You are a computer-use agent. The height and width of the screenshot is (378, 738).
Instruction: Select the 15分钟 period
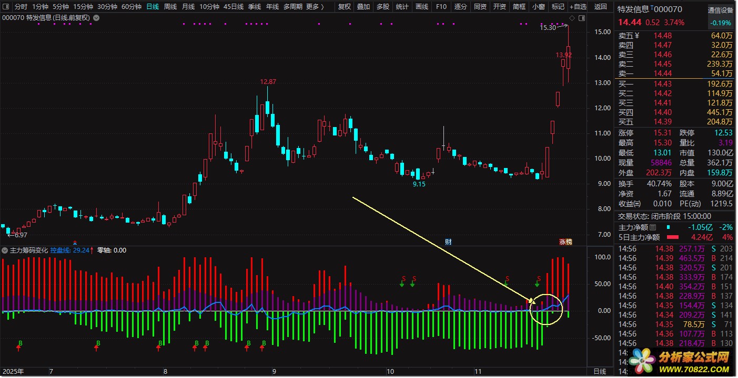(x=83, y=7)
